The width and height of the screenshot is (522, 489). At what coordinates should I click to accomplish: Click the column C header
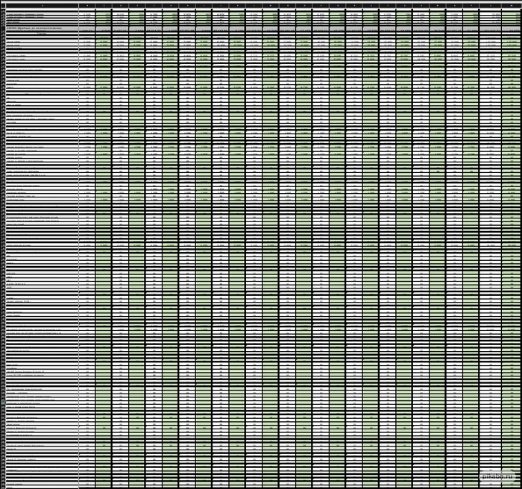(104, 5)
